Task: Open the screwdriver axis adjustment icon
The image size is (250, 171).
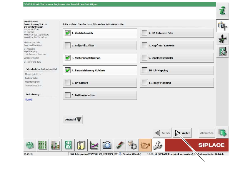Action: pyautogui.click(x=222, y=39)
